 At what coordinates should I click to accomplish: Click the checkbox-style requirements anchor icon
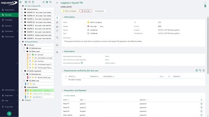[57, 27]
